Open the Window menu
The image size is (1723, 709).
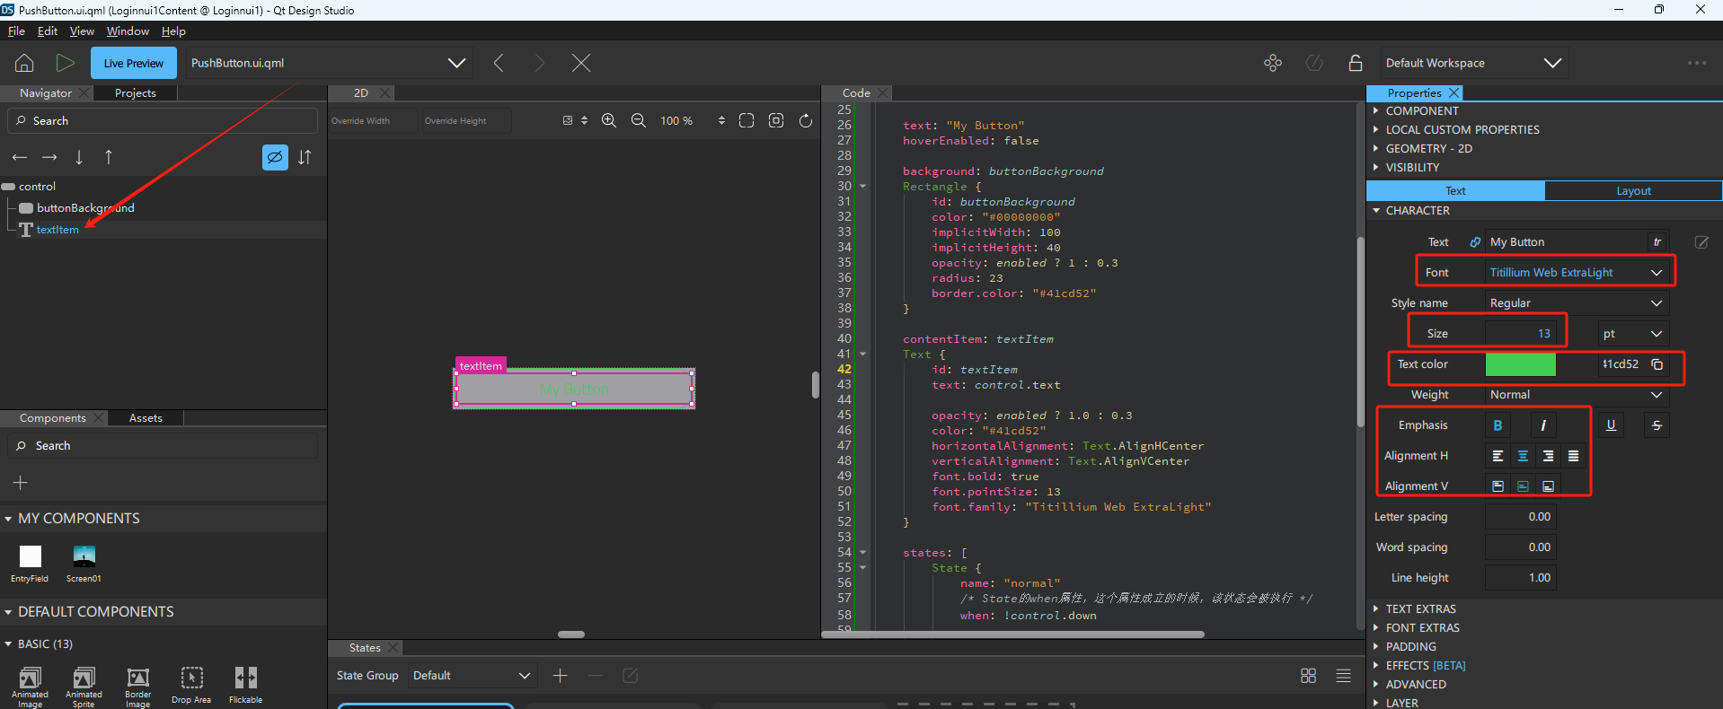(x=128, y=31)
